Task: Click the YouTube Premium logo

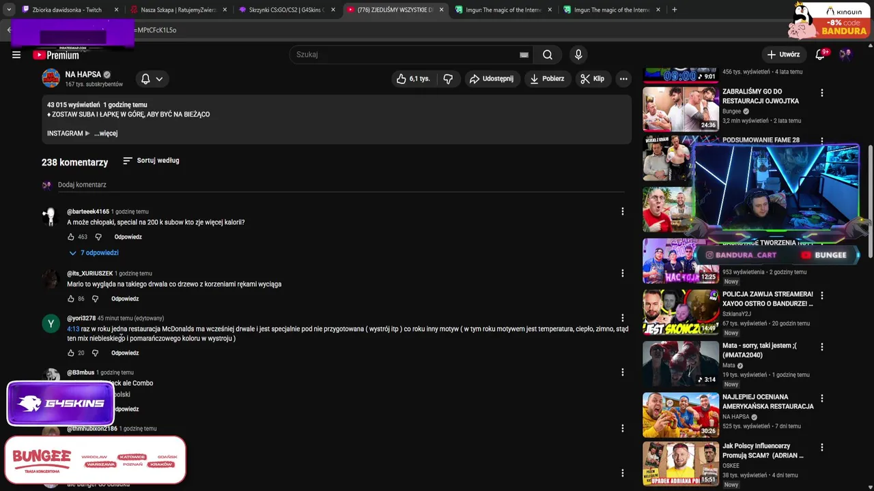Action: click(56, 55)
